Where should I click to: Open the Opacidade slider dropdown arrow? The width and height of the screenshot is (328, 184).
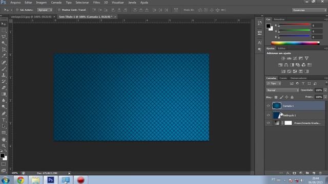pos(325,90)
